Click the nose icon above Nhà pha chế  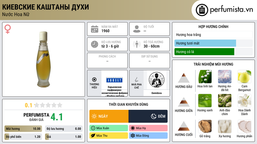coord(136,79)
